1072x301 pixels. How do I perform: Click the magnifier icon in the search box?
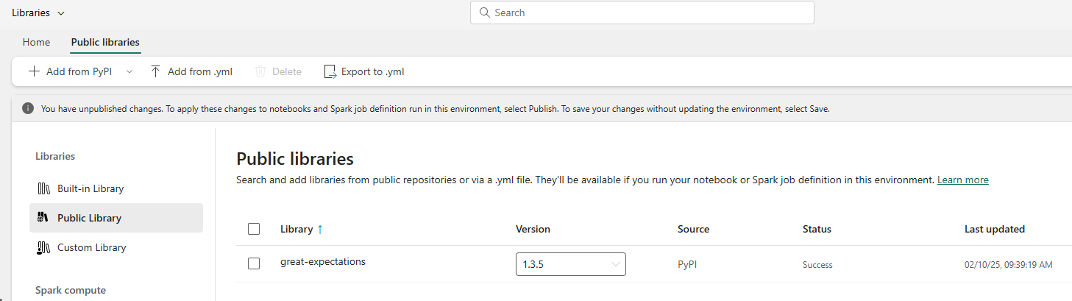click(484, 13)
